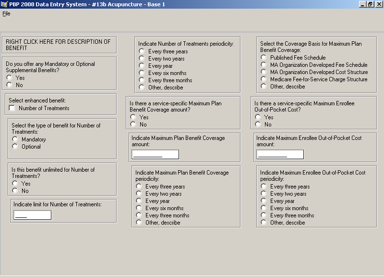This screenshot has height=277, width=384.
Task: Click the Maximum Enrollee Out-of-Pocket Cost amount field
Action: 280,154
